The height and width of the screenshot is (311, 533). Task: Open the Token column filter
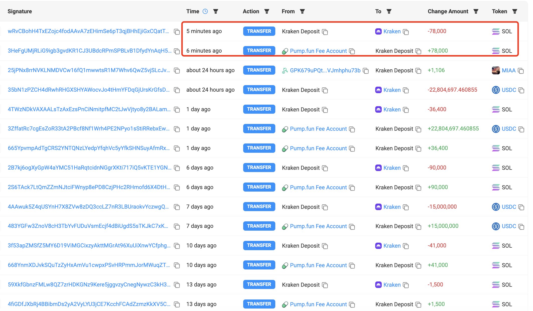(515, 11)
